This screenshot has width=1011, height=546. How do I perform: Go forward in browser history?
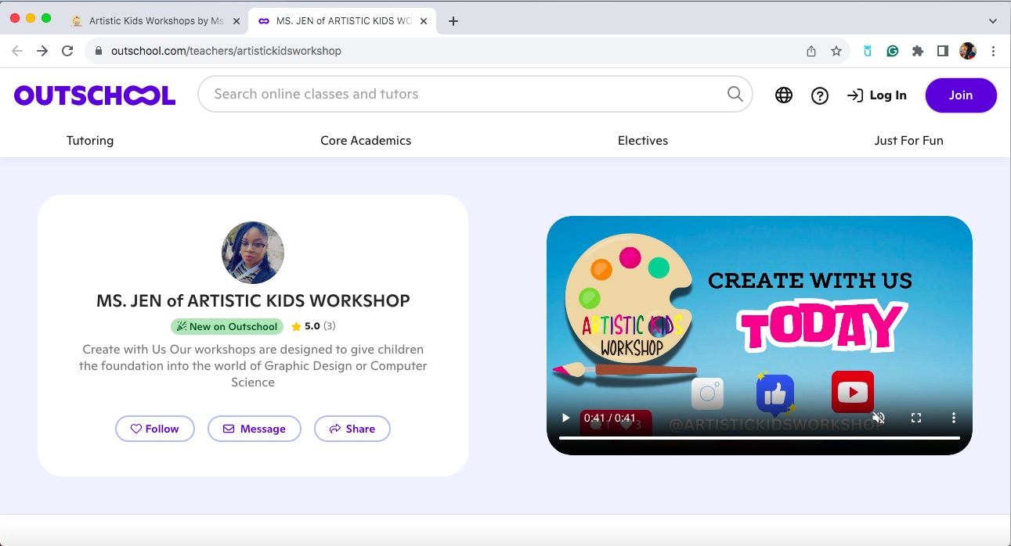(x=42, y=51)
